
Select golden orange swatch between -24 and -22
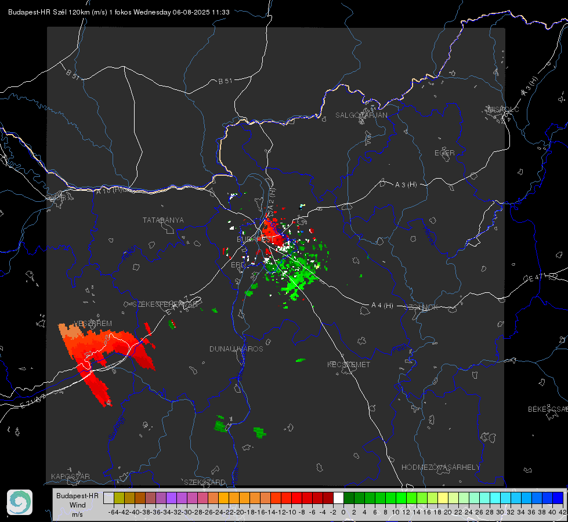tap(223, 498)
